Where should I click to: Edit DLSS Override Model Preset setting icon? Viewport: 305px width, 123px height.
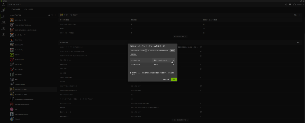pos(201,47)
